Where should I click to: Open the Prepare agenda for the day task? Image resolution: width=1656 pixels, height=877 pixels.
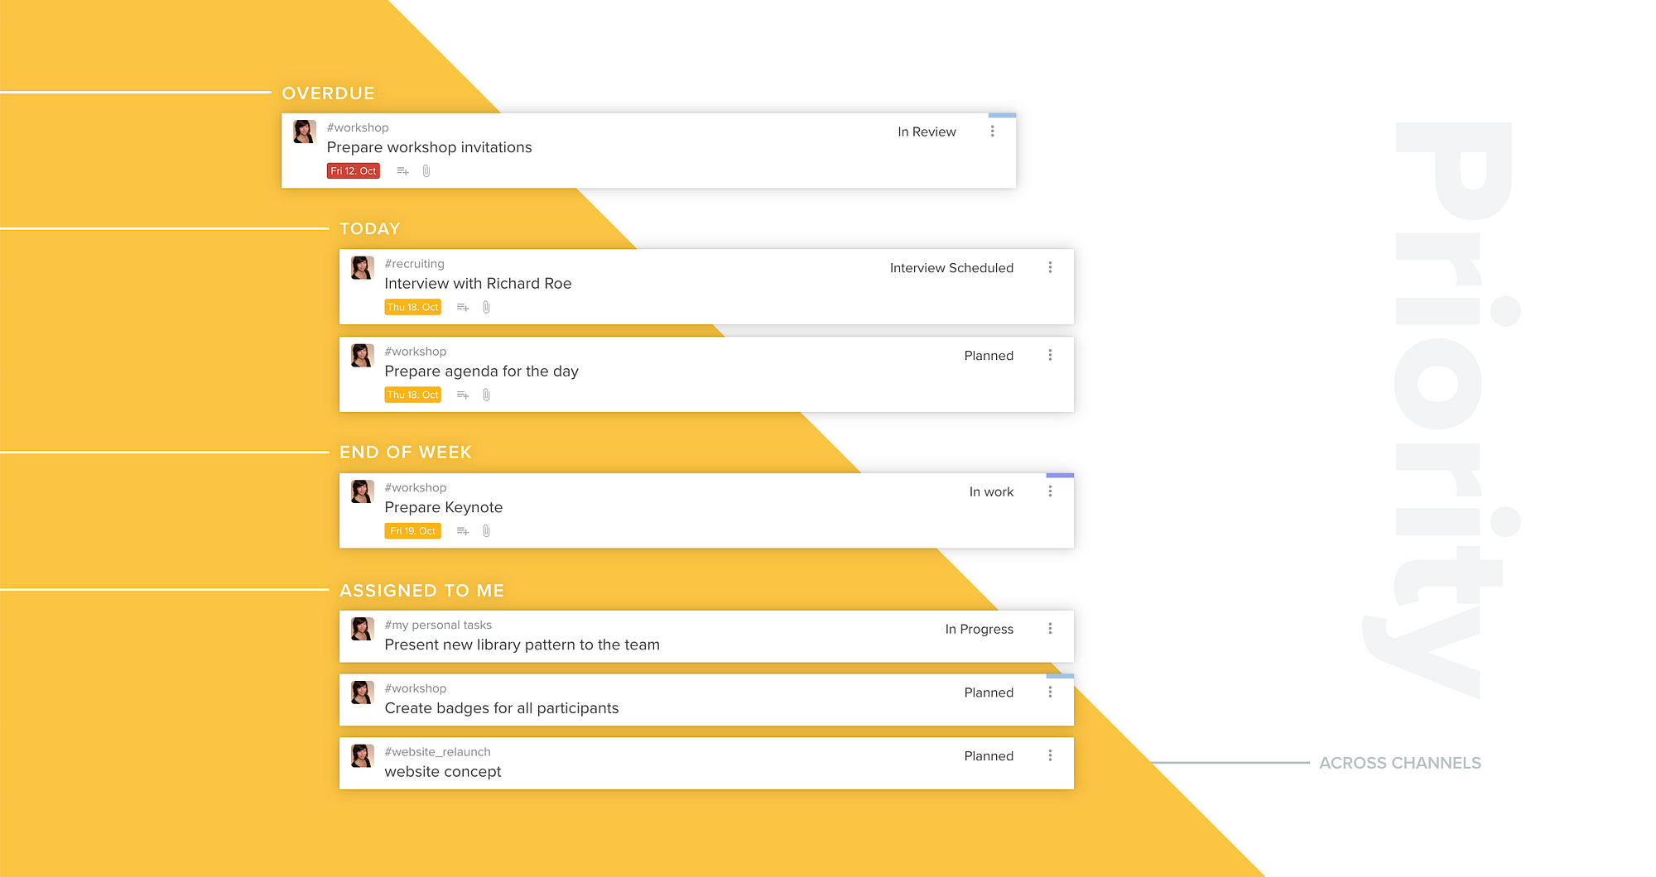481,371
